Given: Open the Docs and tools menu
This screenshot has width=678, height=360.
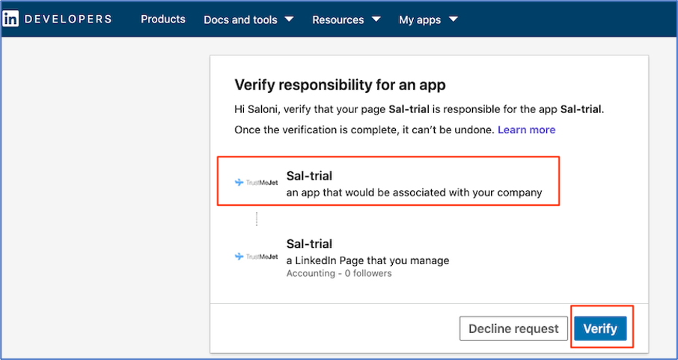Looking at the screenshot, I should pyautogui.click(x=240, y=19).
